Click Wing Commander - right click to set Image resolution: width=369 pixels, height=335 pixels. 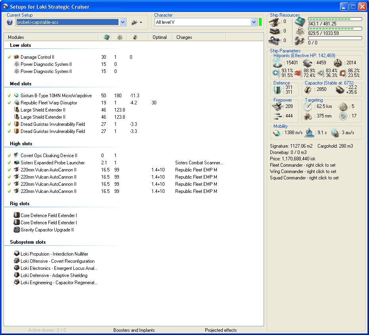(303, 171)
